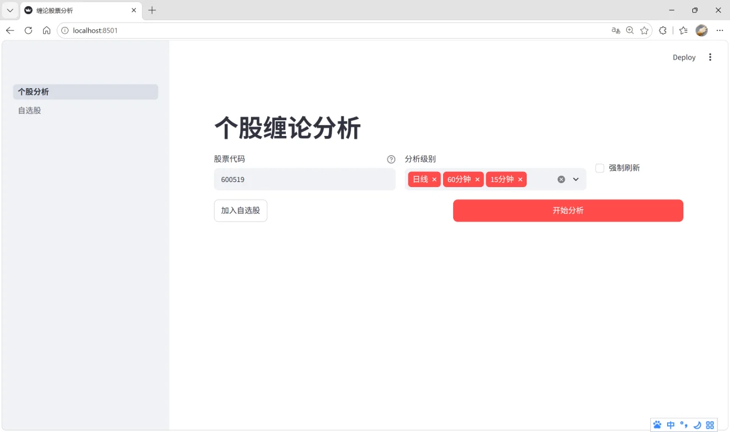View site information icon

click(x=65, y=30)
